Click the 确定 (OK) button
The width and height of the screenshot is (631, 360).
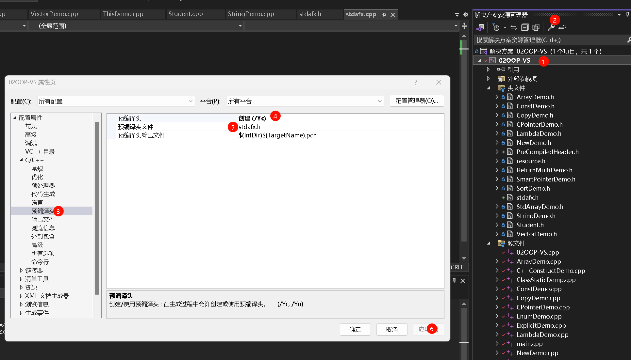355,329
